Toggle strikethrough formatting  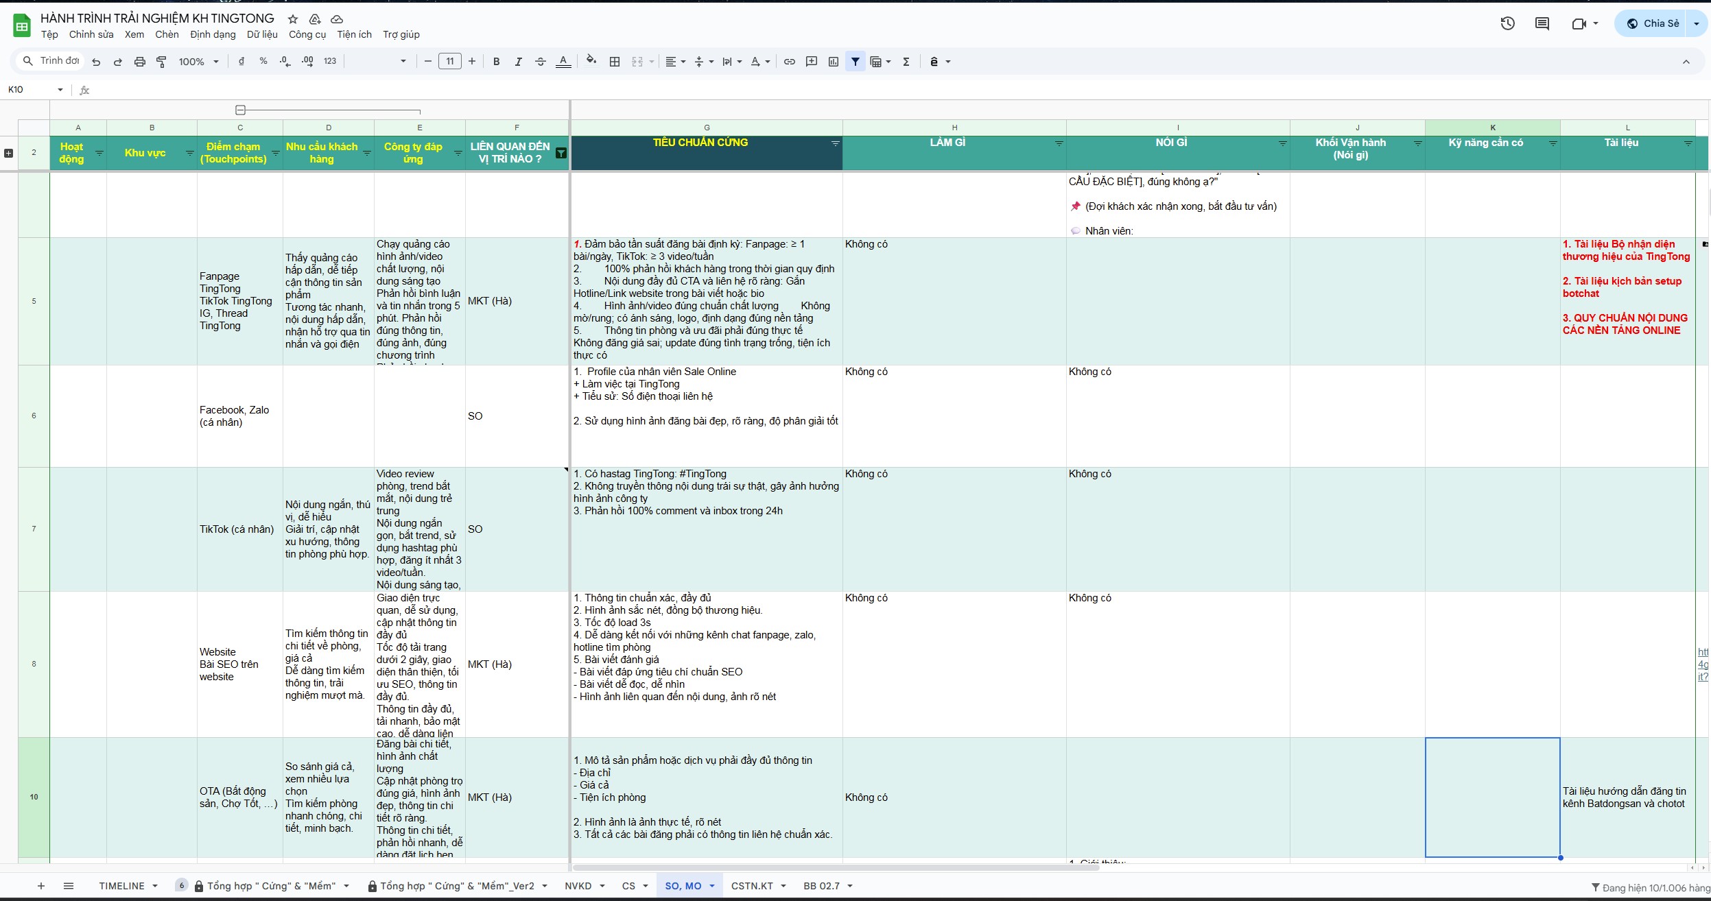click(541, 62)
